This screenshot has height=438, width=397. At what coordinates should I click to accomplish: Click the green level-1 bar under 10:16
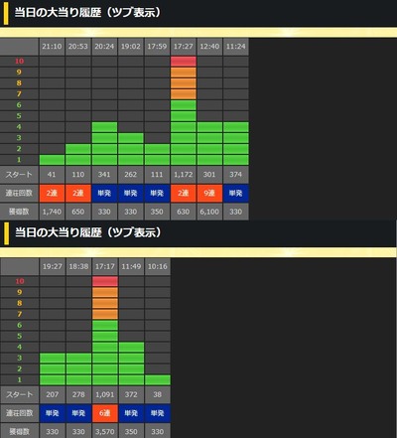pos(158,380)
